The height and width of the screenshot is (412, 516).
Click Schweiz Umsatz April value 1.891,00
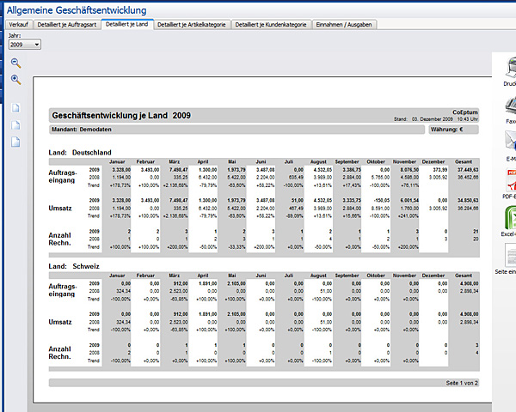(207, 314)
